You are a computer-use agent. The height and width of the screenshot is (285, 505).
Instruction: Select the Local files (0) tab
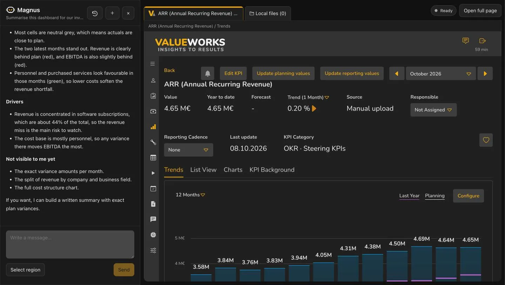point(268,13)
